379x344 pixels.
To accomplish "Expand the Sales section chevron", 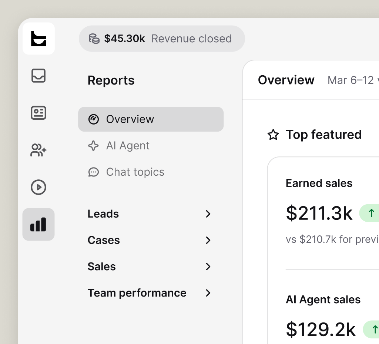I will tap(208, 267).
